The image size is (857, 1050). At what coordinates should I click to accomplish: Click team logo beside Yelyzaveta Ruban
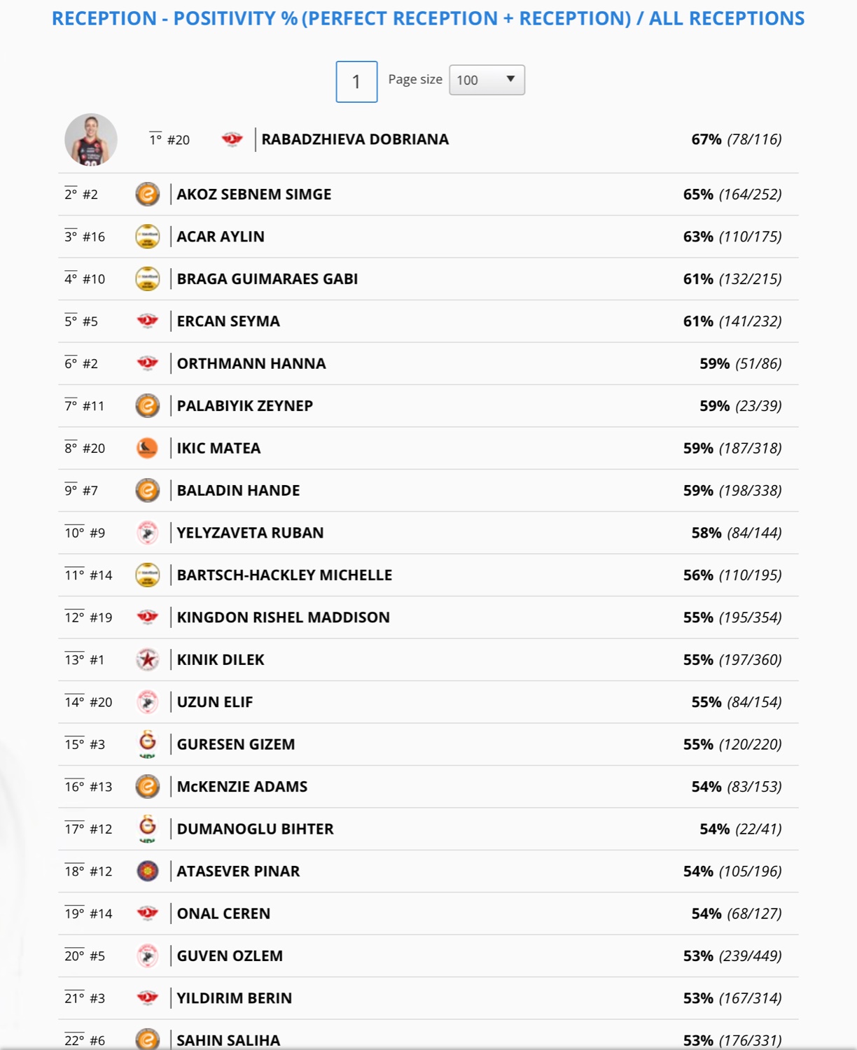point(147,533)
